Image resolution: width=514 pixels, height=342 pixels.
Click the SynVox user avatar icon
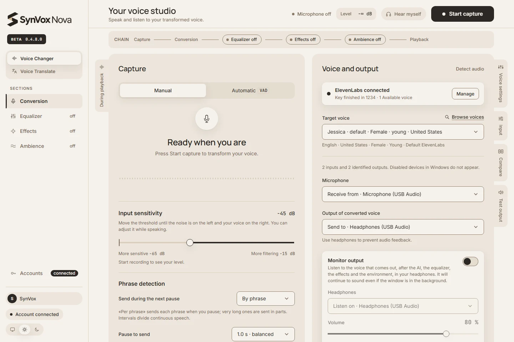coord(12,299)
